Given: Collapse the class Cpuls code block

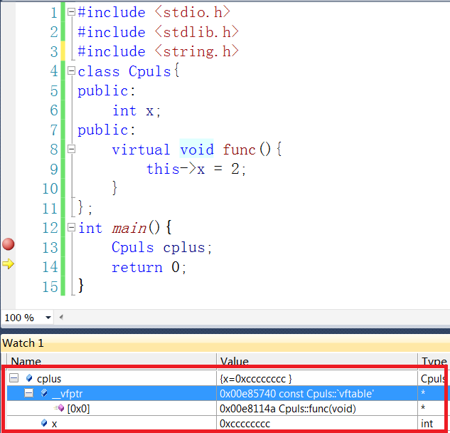Looking at the screenshot, I should [70, 71].
